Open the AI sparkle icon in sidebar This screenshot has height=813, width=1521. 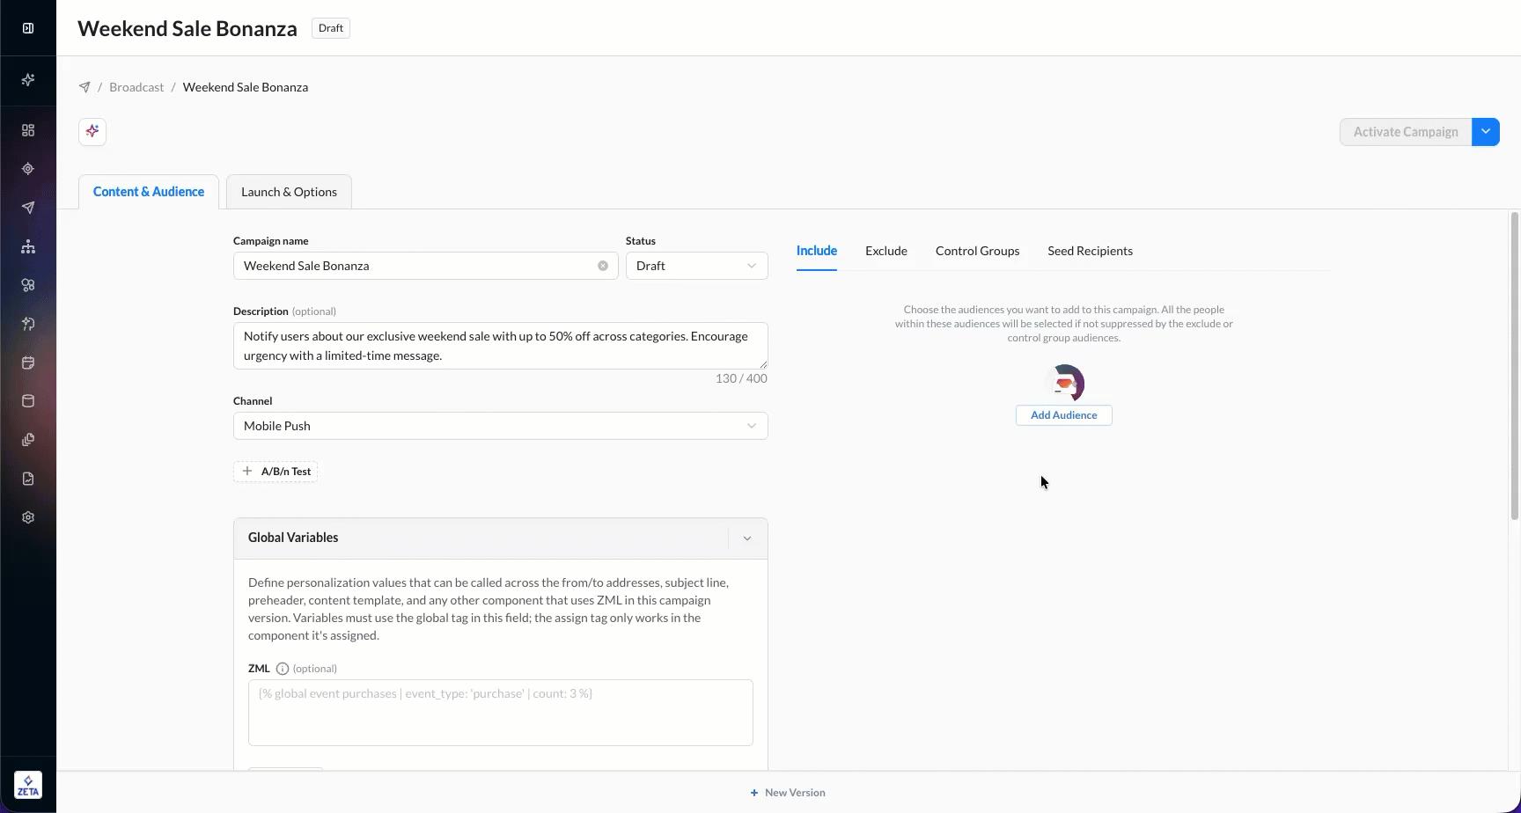(x=28, y=80)
